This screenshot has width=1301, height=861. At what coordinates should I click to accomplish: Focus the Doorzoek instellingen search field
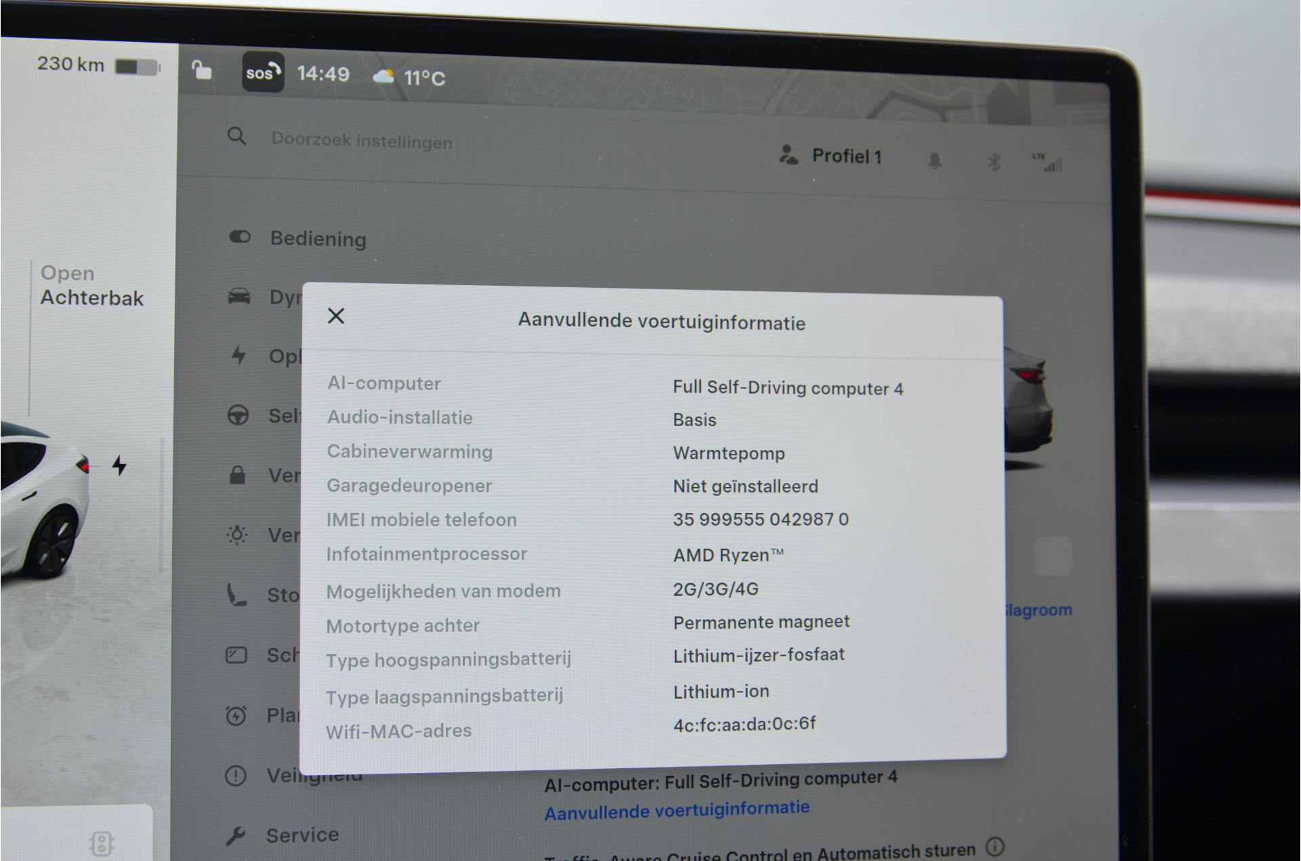click(361, 141)
